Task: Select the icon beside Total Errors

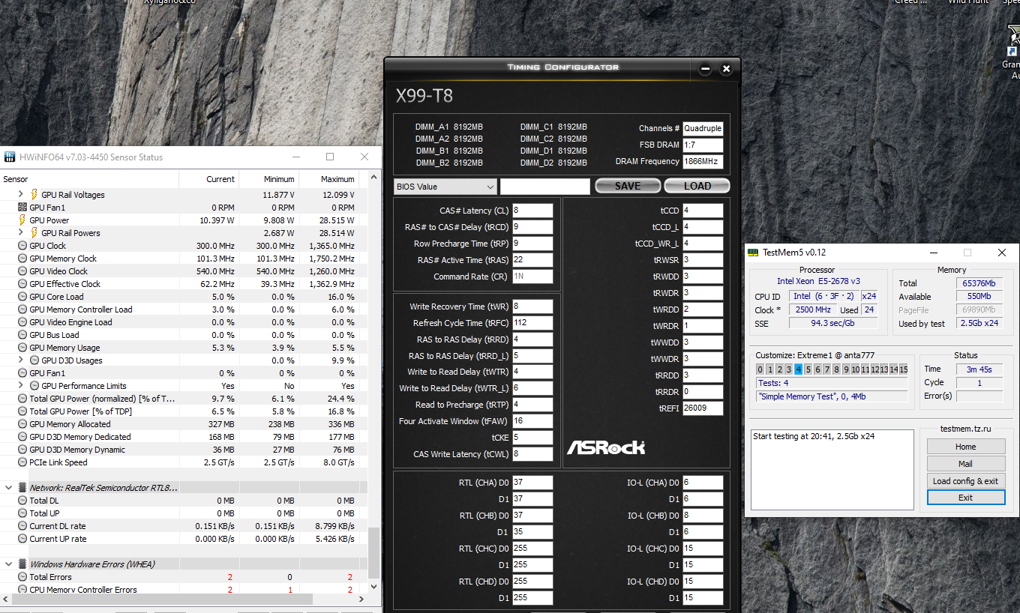Action: tap(22, 577)
